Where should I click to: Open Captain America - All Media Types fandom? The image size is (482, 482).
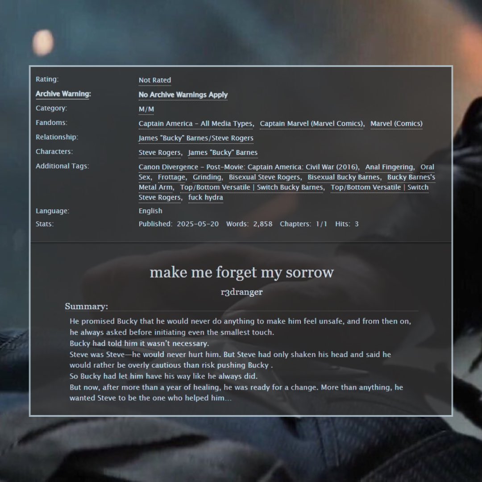click(x=195, y=124)
